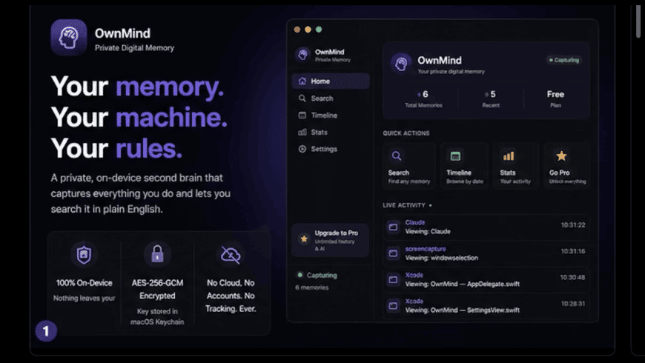
Task: Select the Xcode AppDelegate.swift activity row
Action: (x=486, y=279)
